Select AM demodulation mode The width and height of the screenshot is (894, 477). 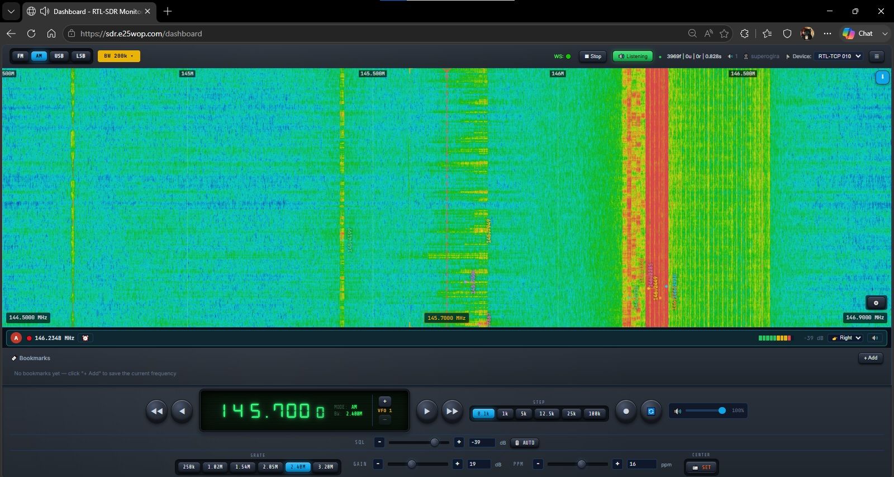(x=39, y=56)
